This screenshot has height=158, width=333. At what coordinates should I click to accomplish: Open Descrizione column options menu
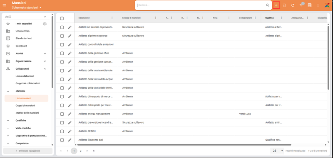pyautogui.click(x=112, y=18)
